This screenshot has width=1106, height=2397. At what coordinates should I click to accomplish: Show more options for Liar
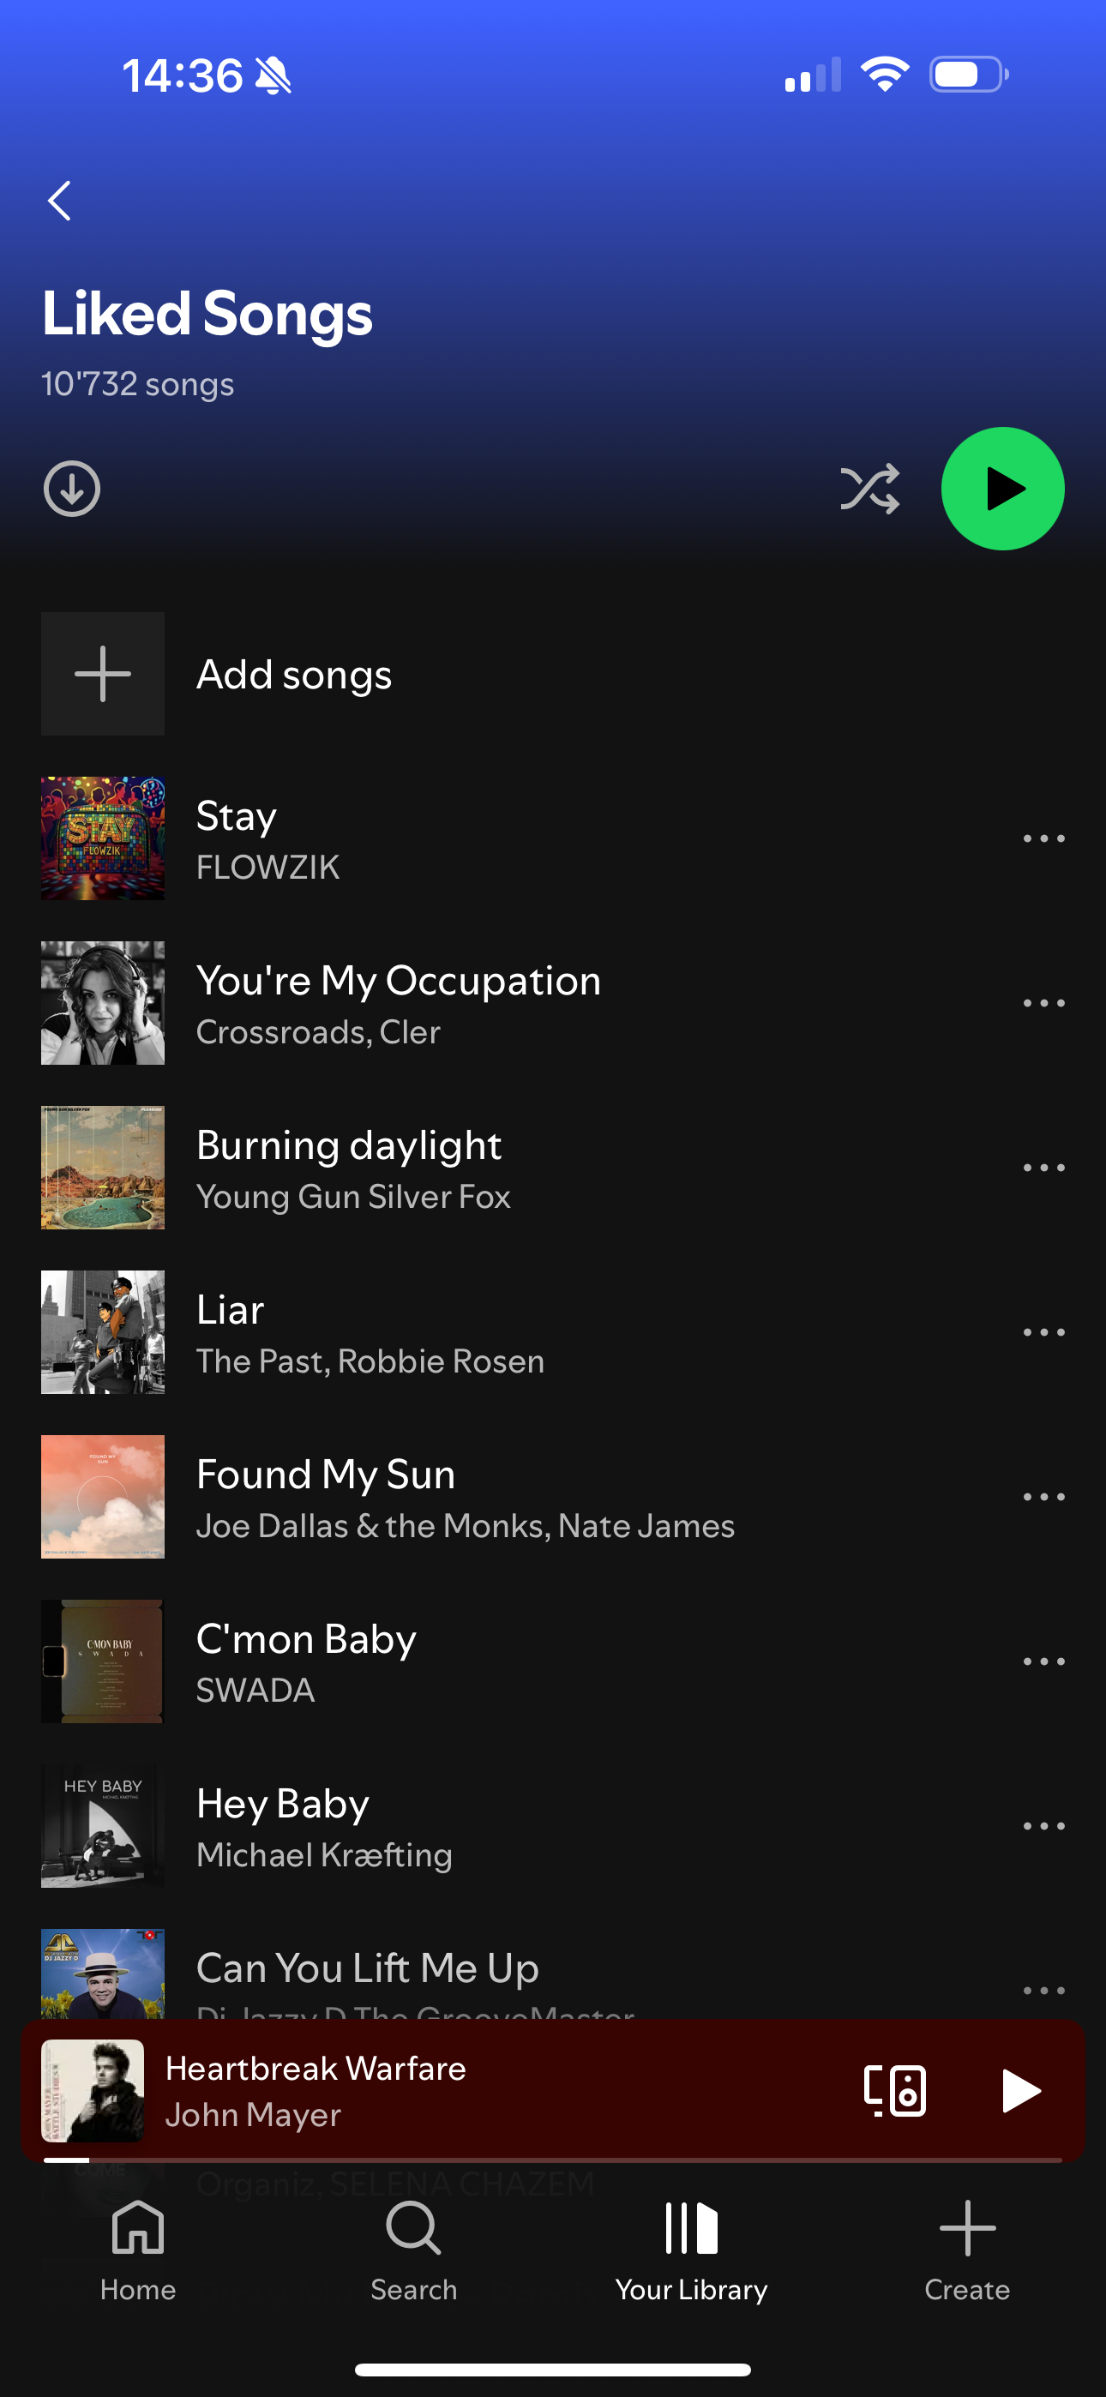point(1043,1332)
